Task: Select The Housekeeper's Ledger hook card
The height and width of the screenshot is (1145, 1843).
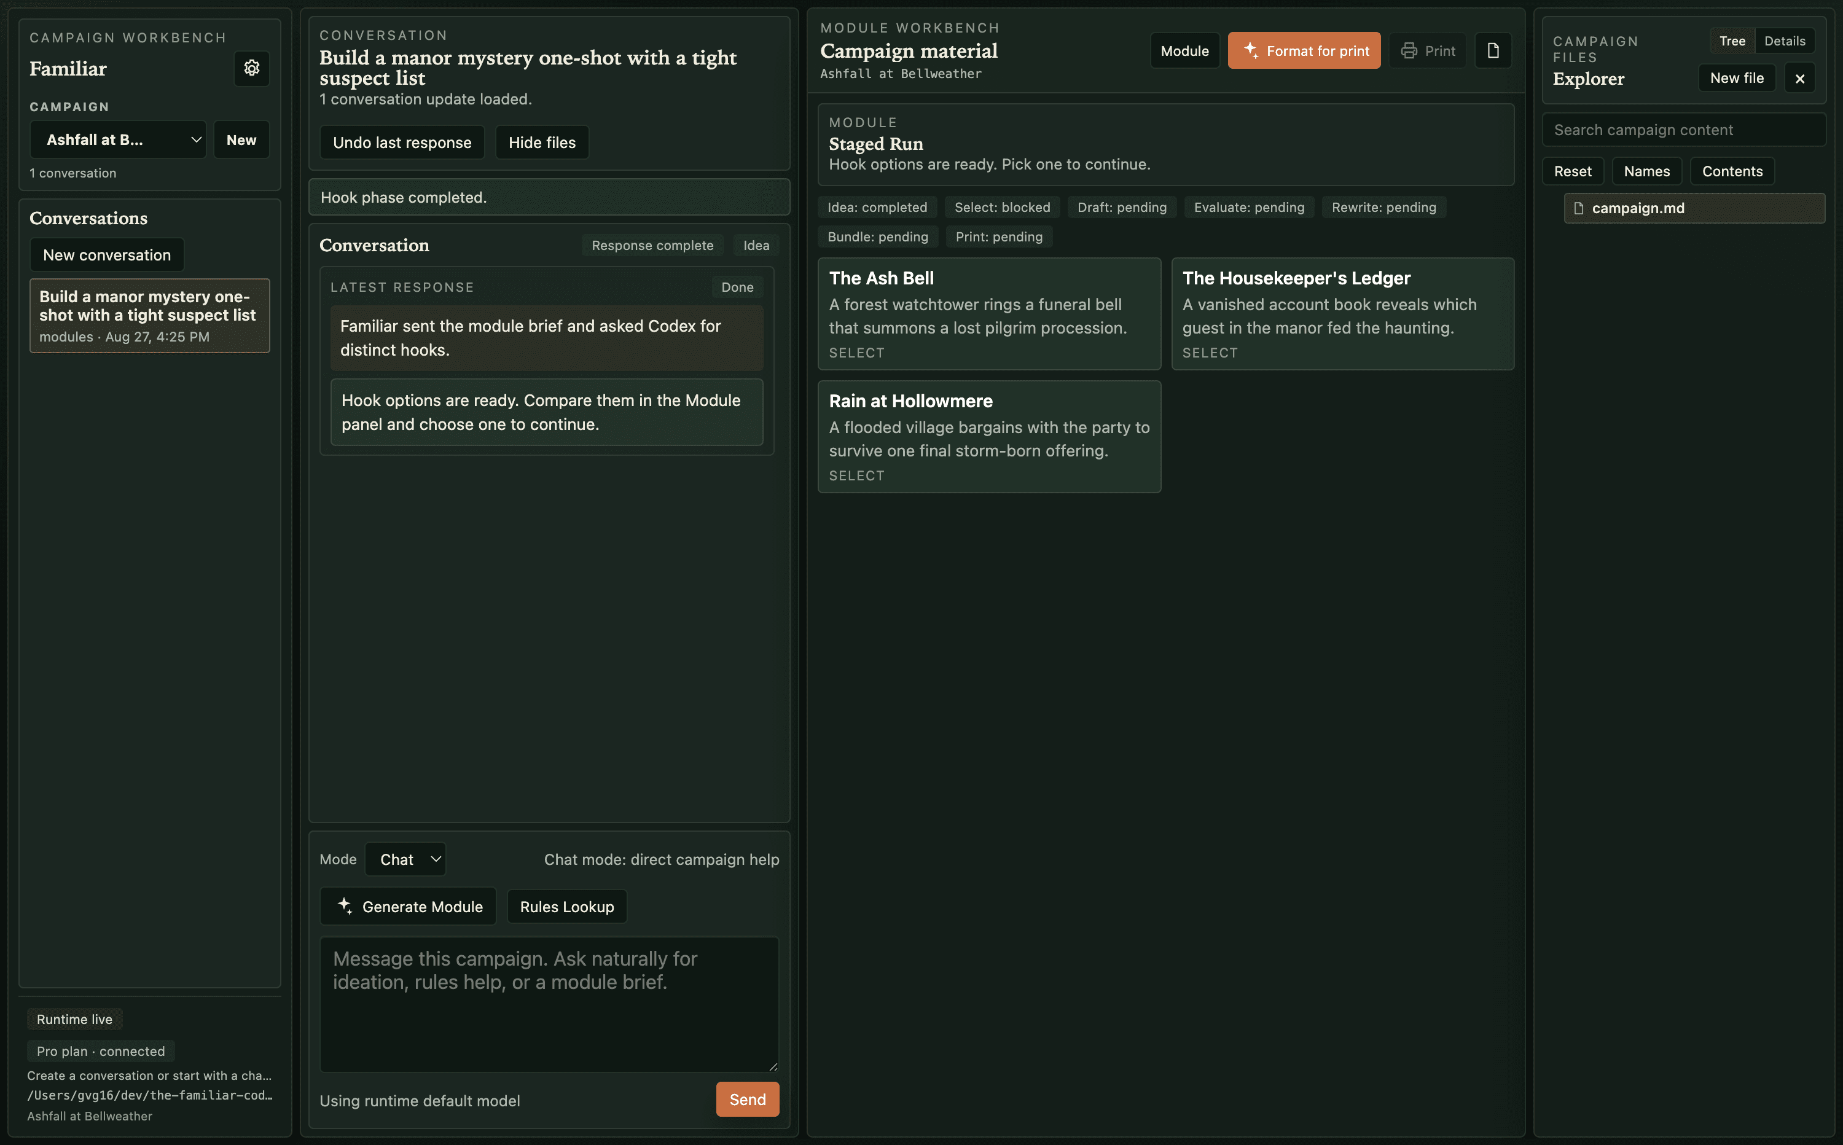Action: click(1342, 315)
